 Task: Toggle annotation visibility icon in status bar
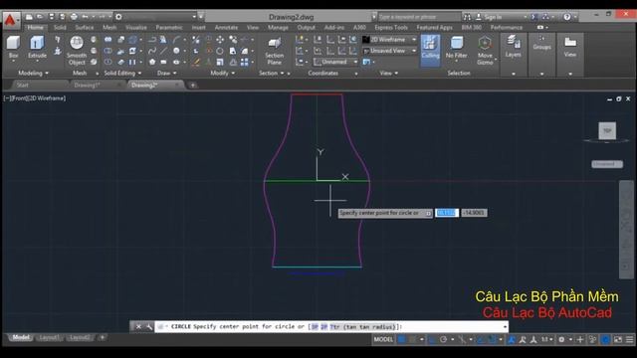523,339
